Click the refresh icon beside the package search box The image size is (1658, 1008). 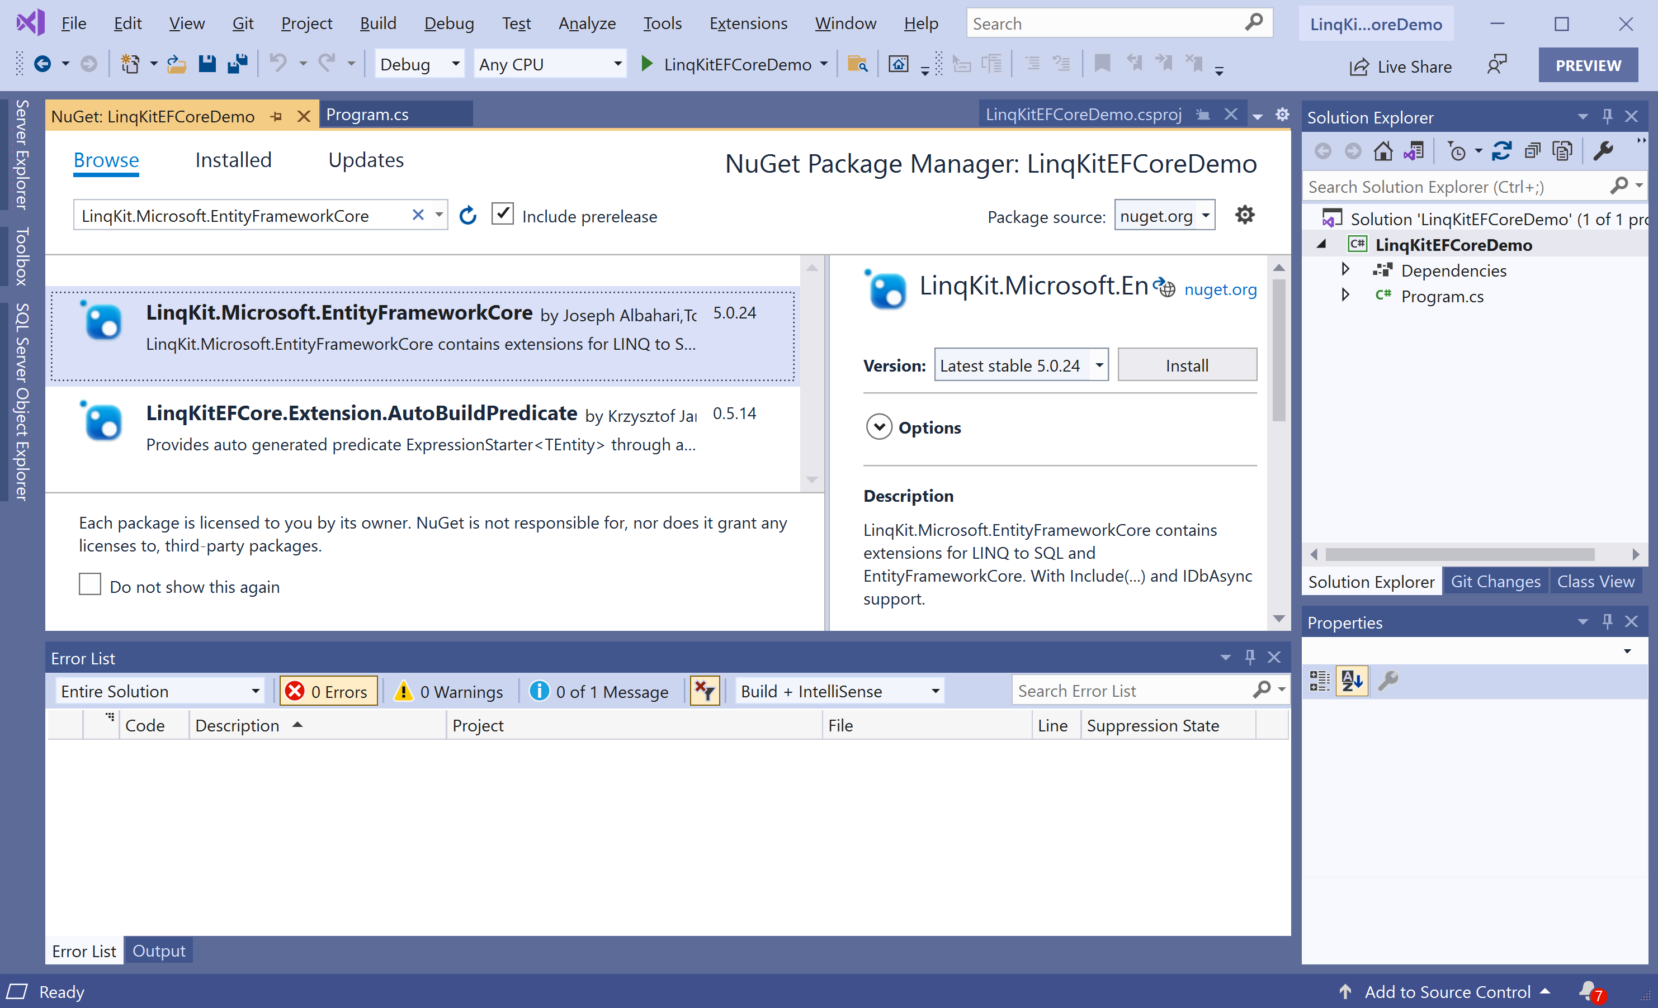point(467,216)
